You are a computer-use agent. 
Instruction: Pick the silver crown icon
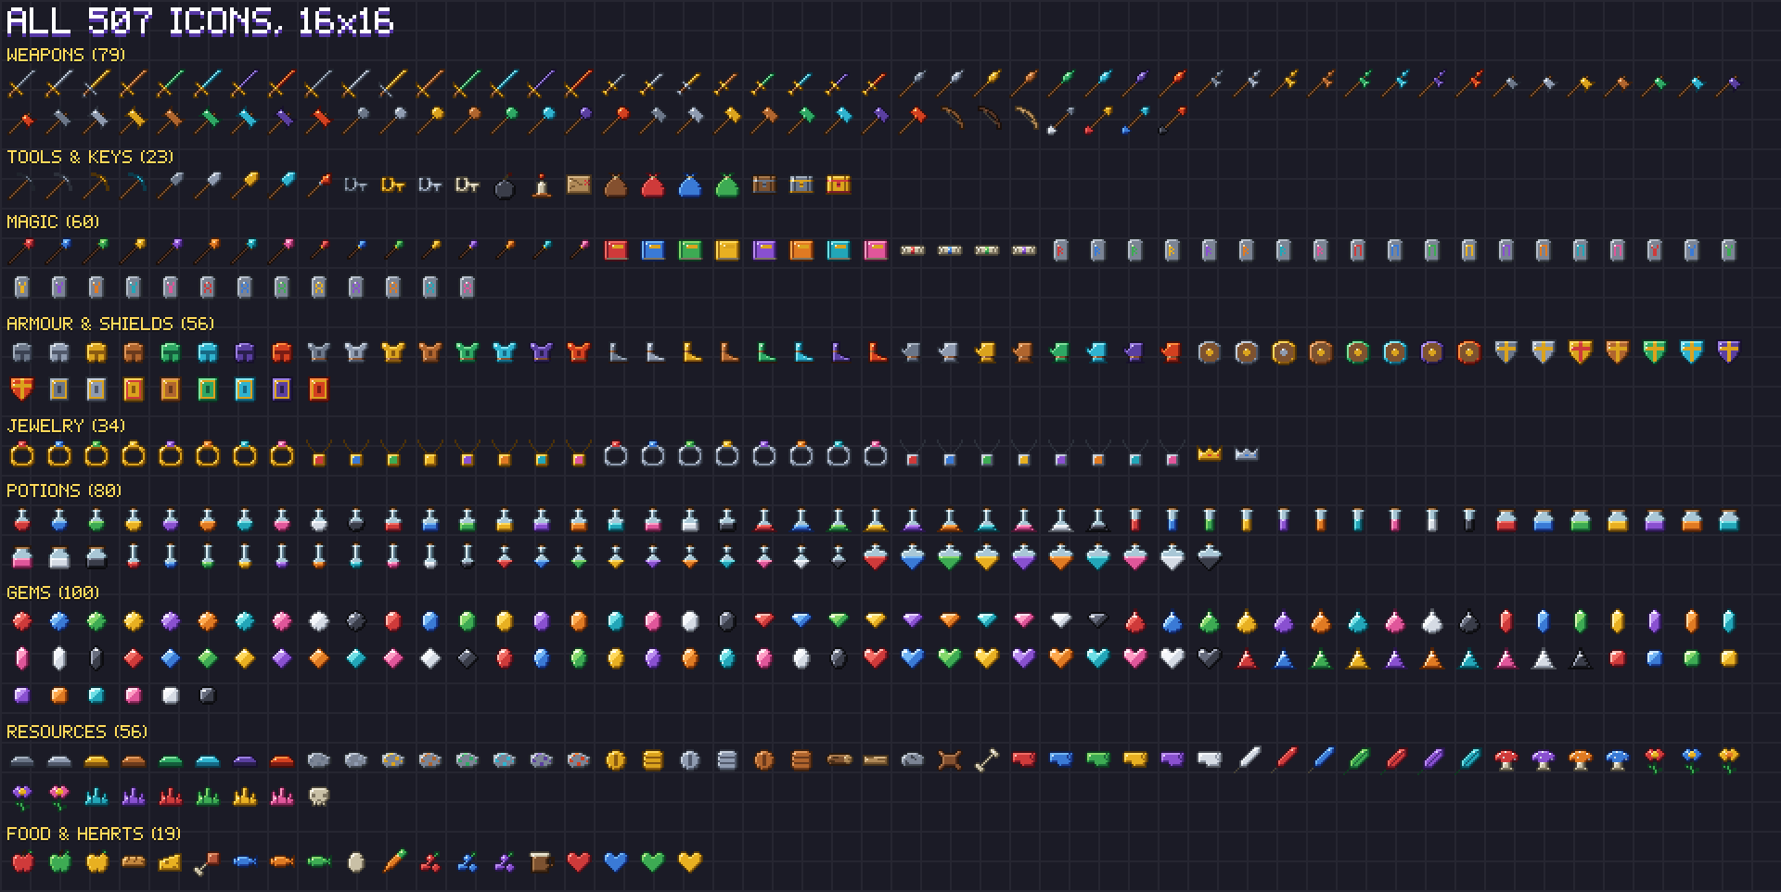pyautogui.click(x=1247, y=454)
